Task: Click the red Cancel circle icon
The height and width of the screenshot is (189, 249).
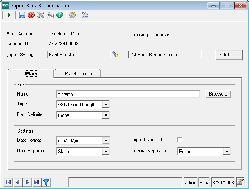Action: coord(31,15)
